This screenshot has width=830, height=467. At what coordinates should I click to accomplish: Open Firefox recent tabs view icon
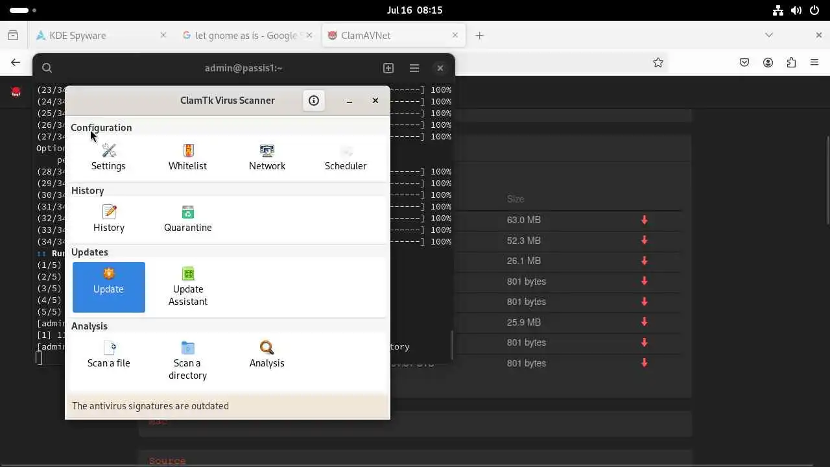[13, 36]
